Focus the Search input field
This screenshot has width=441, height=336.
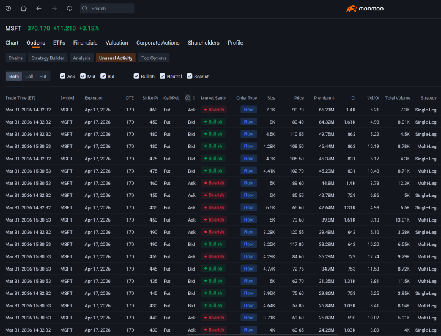107,9
